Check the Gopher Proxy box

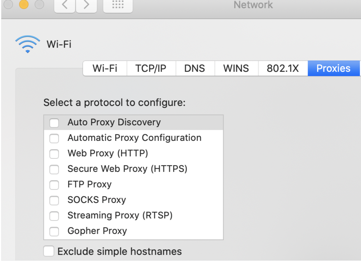[x=54, y=231]
